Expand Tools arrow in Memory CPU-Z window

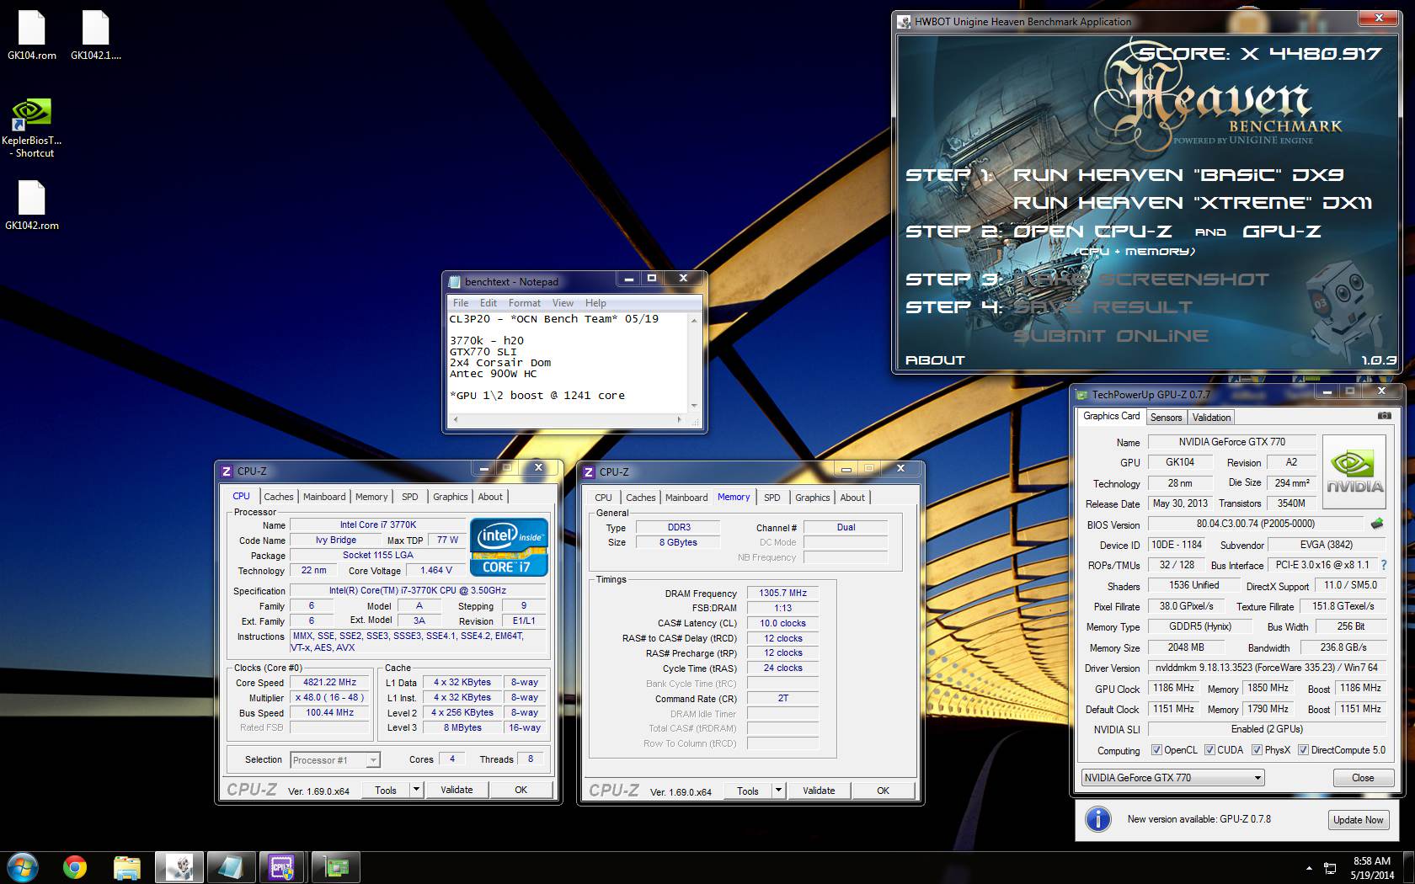778,791
